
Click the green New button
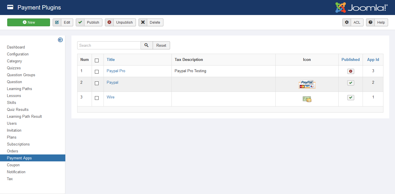(x=29, y=23)
